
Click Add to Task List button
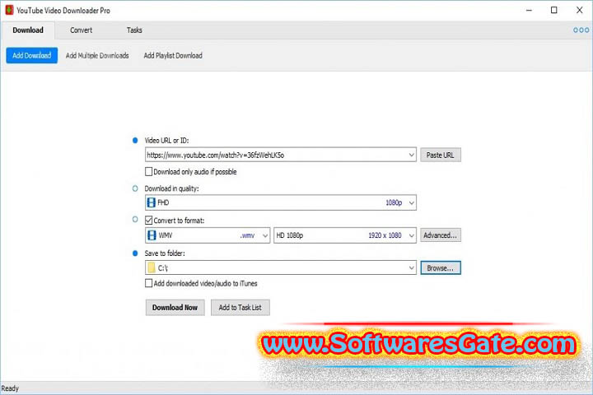[x=240, y=308]
